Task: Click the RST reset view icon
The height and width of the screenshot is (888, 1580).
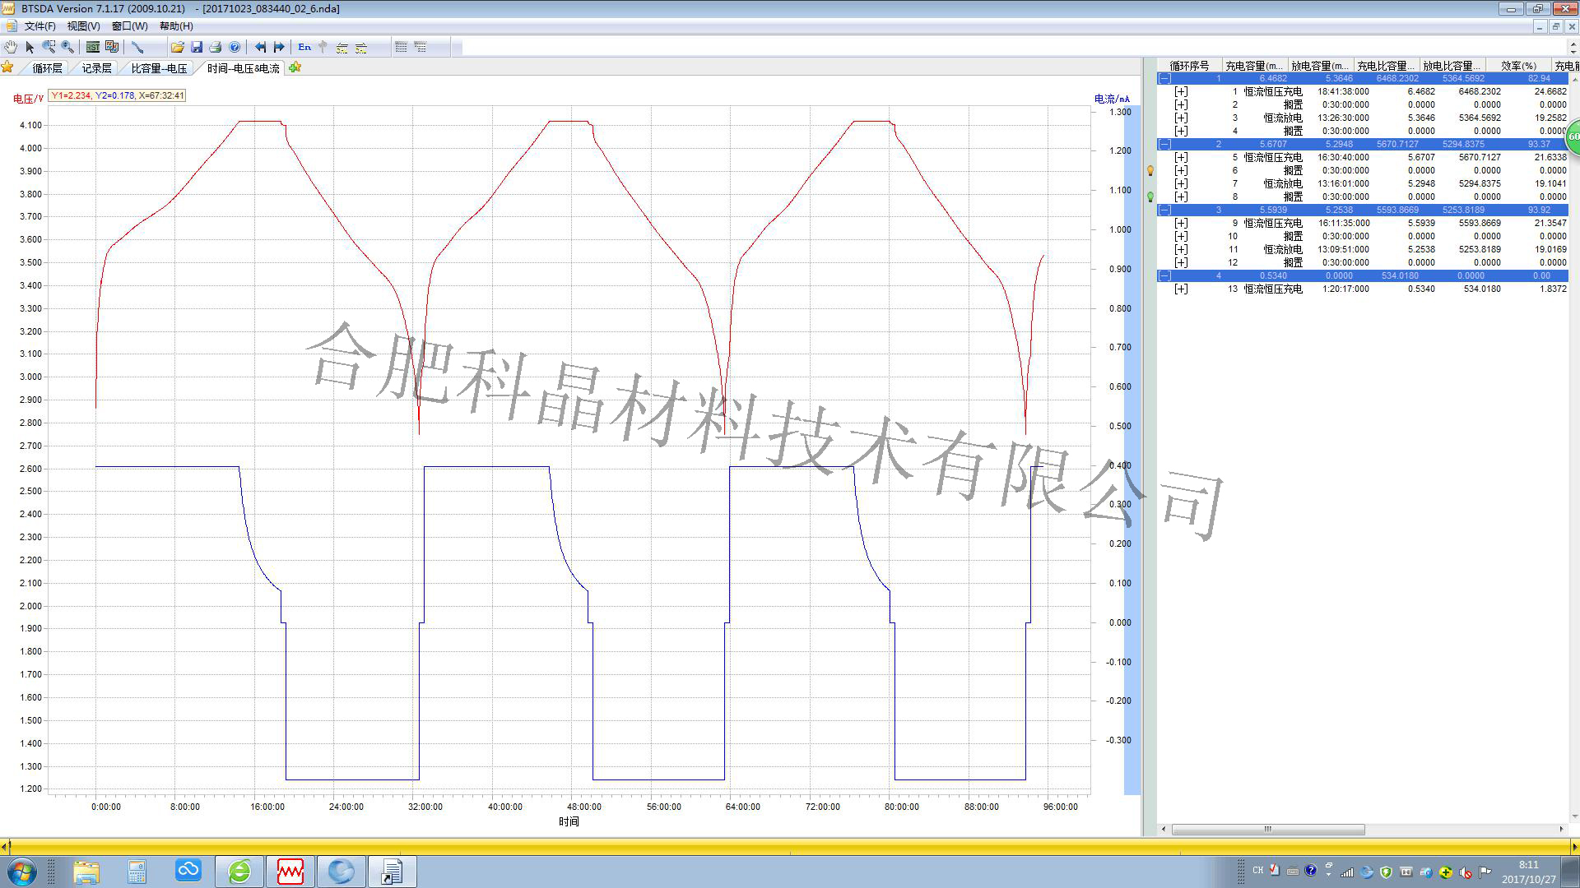Action: point(93,48)
